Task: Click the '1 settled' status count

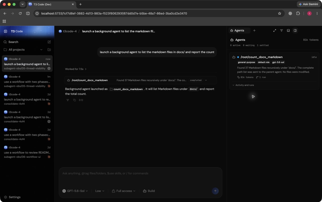Action: pos(263,45)
